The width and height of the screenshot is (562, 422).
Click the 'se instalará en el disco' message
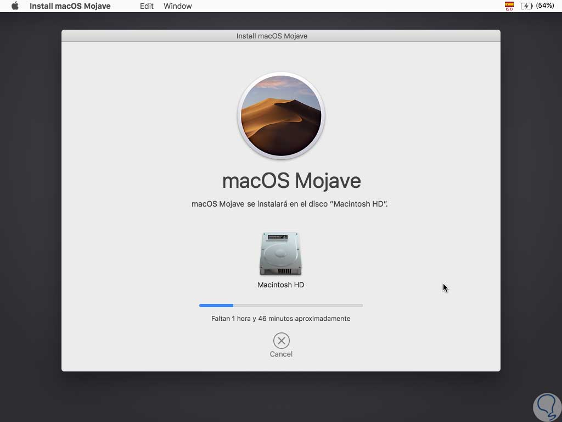pyautogui.click(x=290, y=204)
